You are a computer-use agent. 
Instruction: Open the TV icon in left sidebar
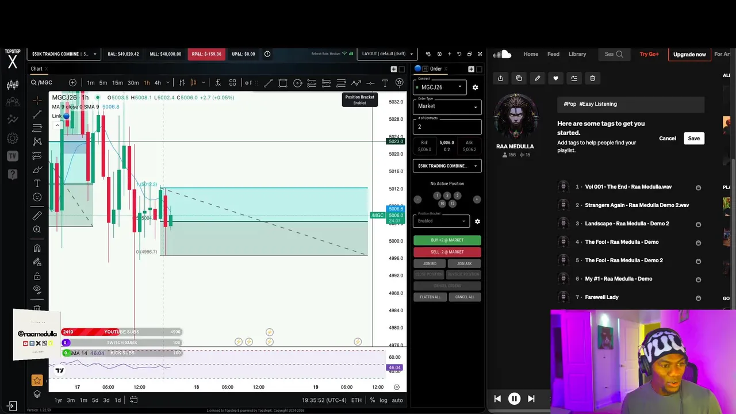[x=12, y=156]
